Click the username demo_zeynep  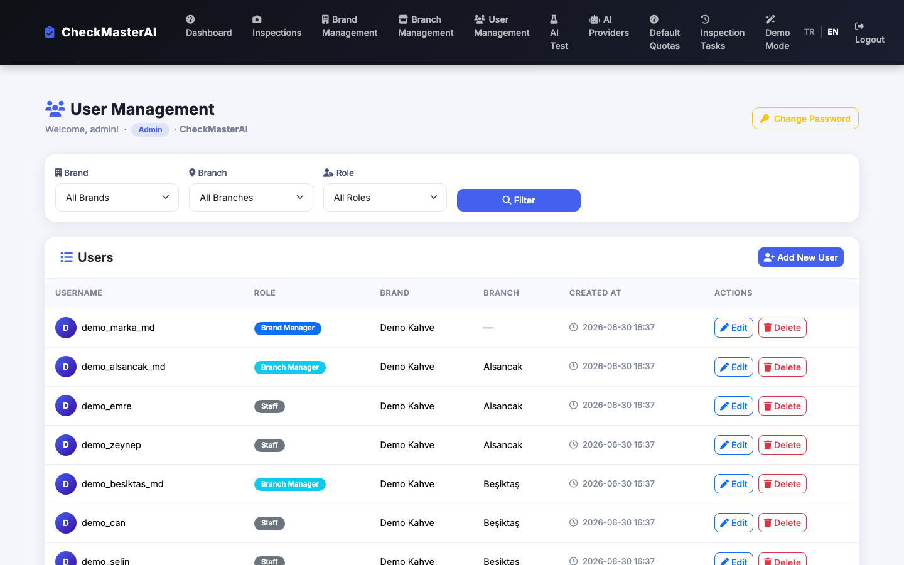tap(111, 445)
